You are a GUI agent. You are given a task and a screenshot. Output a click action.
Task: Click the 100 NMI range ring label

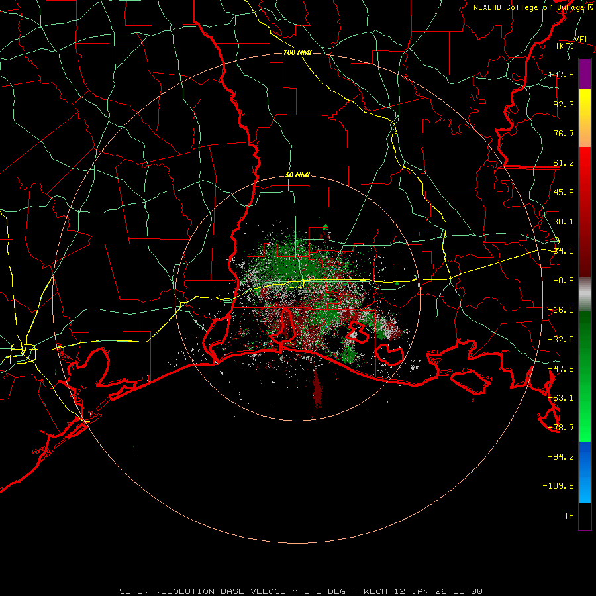[x=297, y=52]
